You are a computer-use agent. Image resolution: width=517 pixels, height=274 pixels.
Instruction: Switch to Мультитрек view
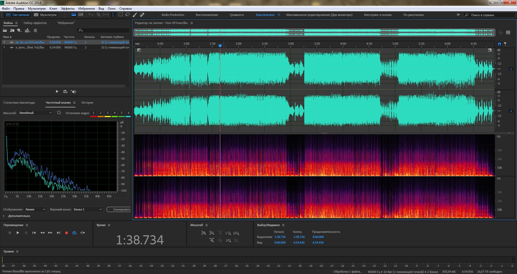coord(45,15)
